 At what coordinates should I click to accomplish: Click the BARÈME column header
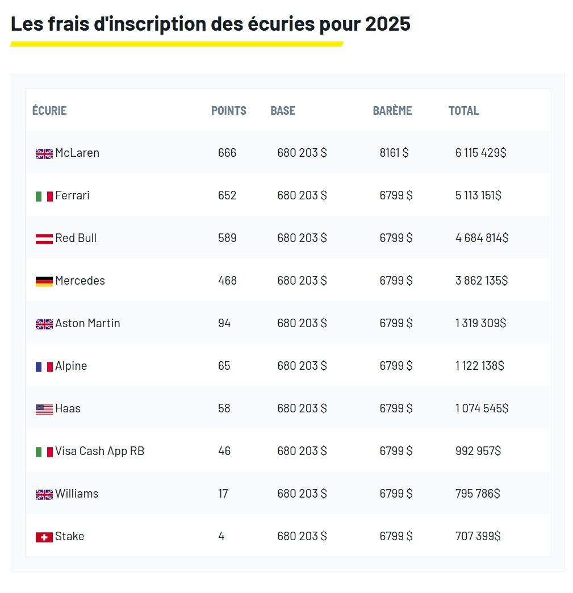coord(392,111)
